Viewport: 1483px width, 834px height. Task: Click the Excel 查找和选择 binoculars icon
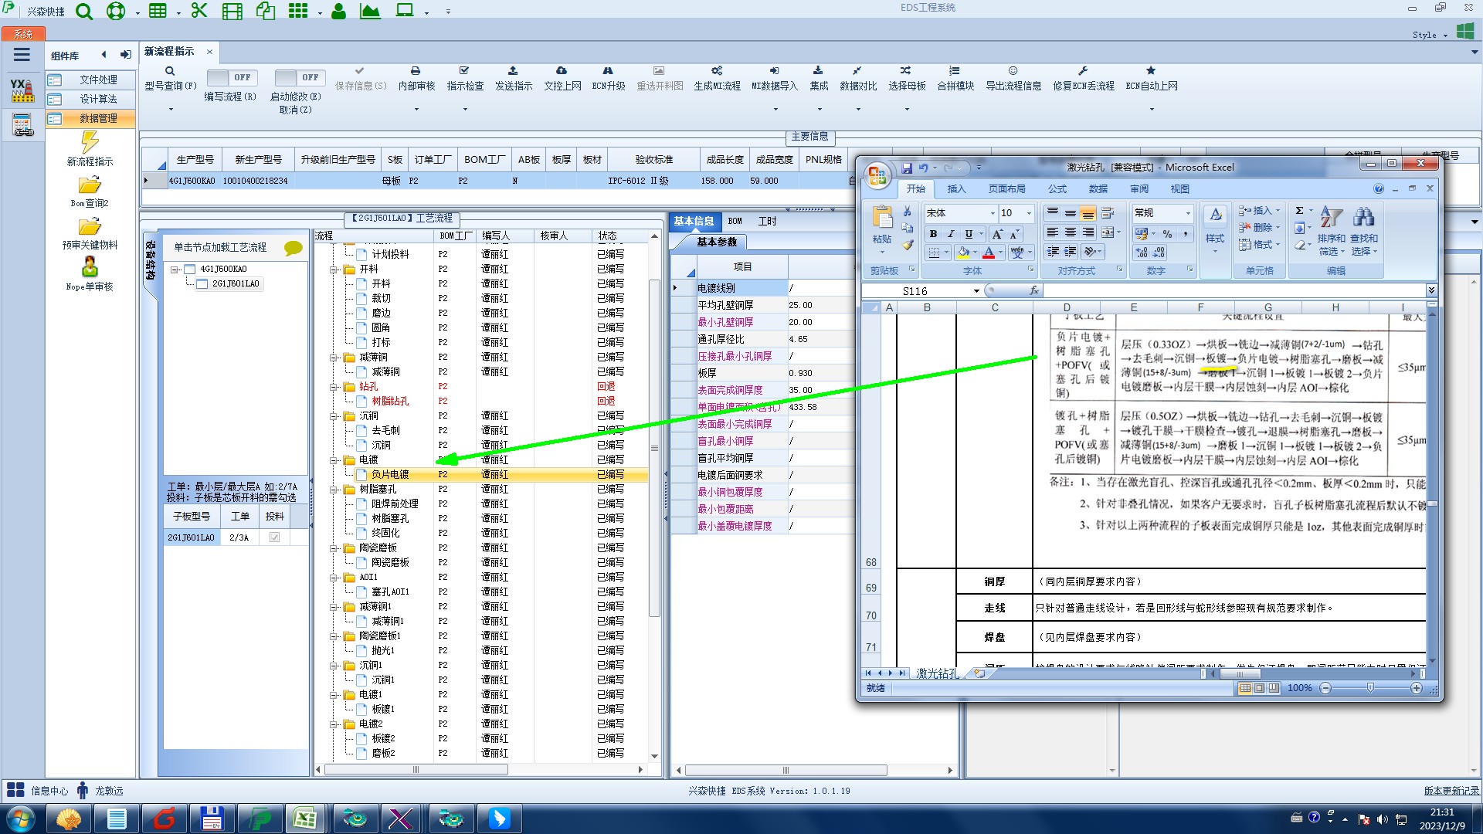coord(1363,217)
